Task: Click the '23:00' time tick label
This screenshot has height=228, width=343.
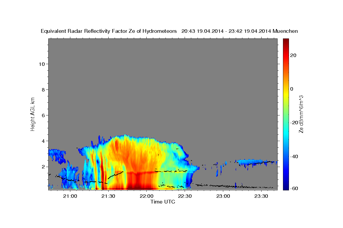Action: tap(223, 196)
